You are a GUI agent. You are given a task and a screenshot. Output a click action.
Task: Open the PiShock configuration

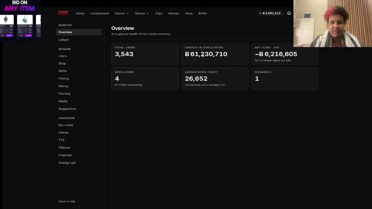64,148
